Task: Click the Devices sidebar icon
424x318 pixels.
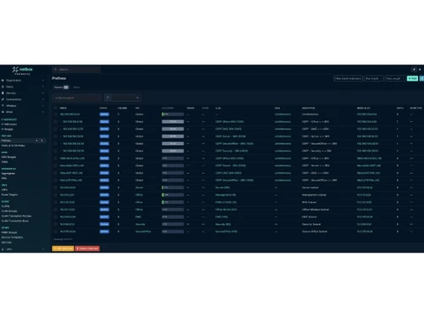Action: [x=3, y=93]
